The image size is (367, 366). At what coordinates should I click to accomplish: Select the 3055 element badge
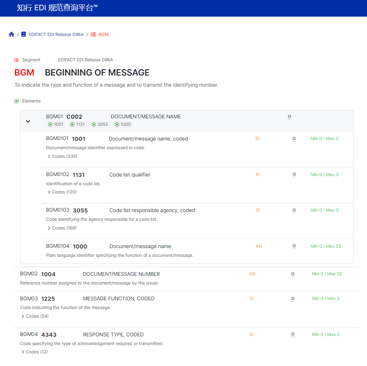pyautogui.click(x=100, y=124)
